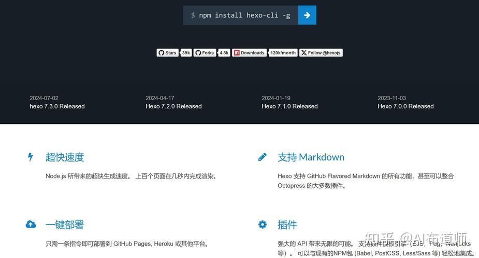Click the 支持 Markdown heading
The width and height of the screenshot is (479, 258).
tap(311, 157)
